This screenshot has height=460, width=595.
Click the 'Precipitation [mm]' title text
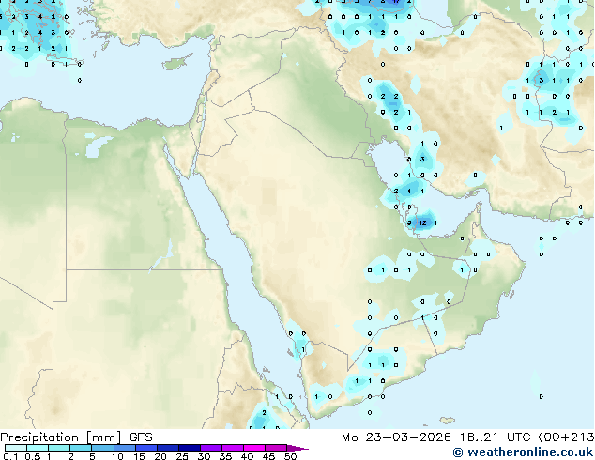pos(61,437)
